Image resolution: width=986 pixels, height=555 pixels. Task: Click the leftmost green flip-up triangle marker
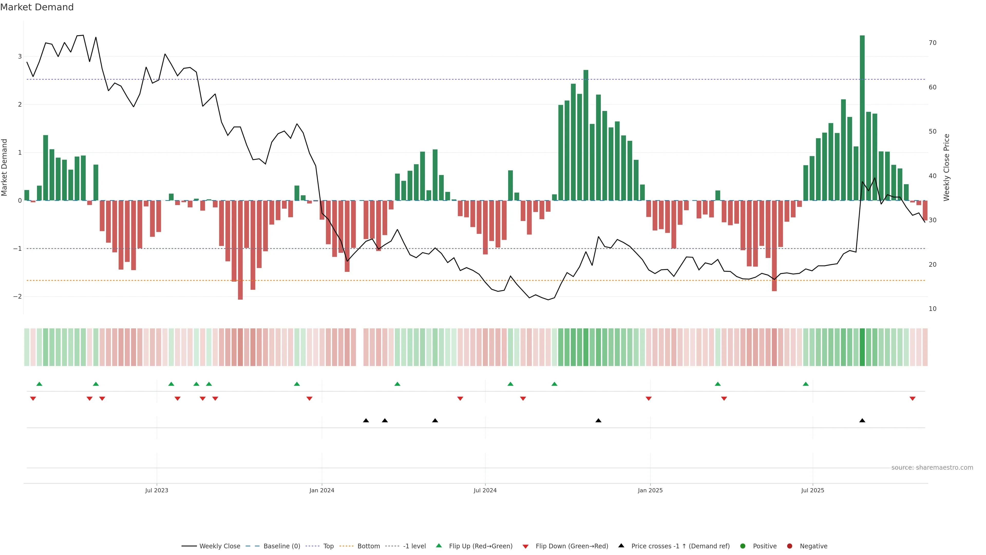point(39,384)
